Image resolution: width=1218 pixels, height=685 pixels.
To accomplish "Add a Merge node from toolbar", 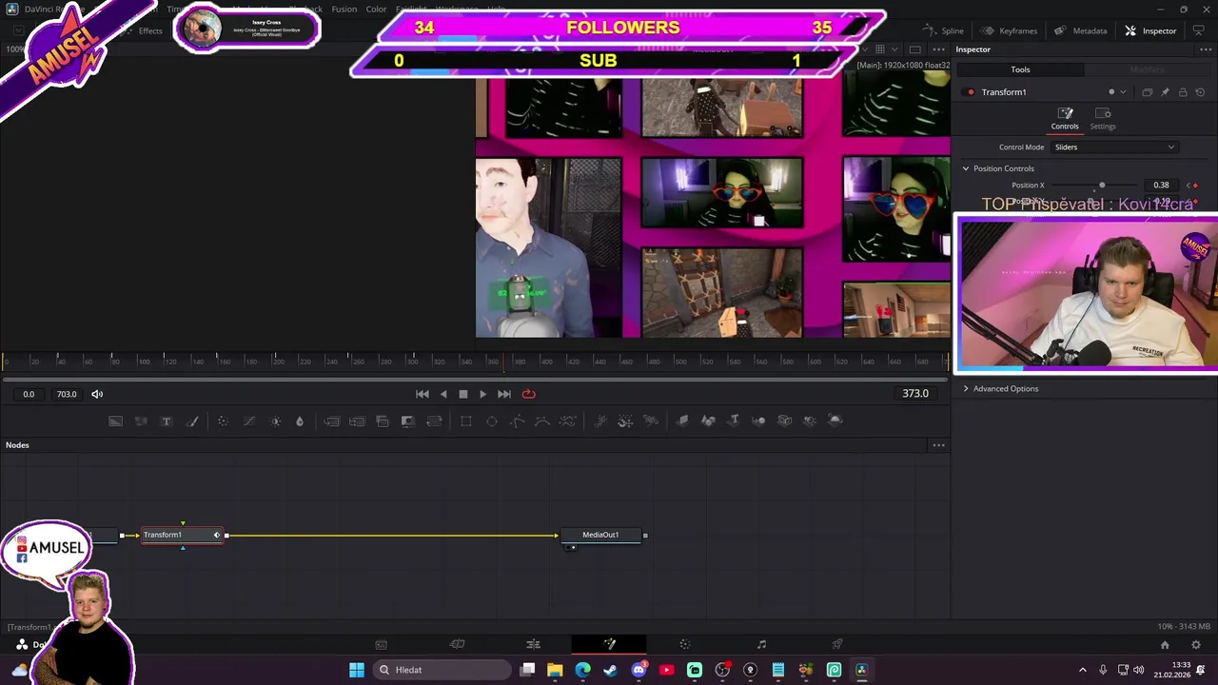I will click(x=331, y=421).
